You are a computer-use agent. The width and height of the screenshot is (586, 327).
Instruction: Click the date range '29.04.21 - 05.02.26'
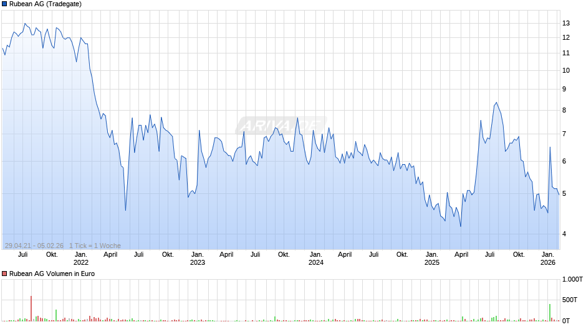tap(34, 246)
